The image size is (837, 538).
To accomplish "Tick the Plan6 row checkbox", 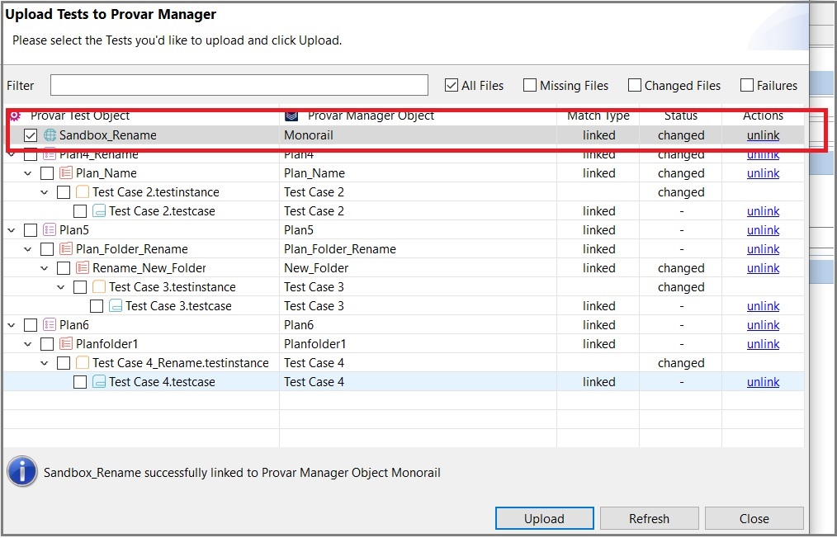I will [31, 325].
